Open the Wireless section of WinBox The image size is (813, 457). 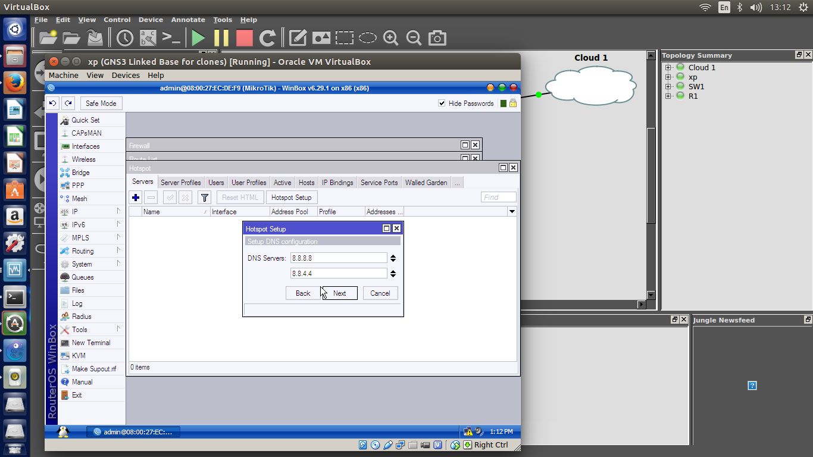coord(85,159)
